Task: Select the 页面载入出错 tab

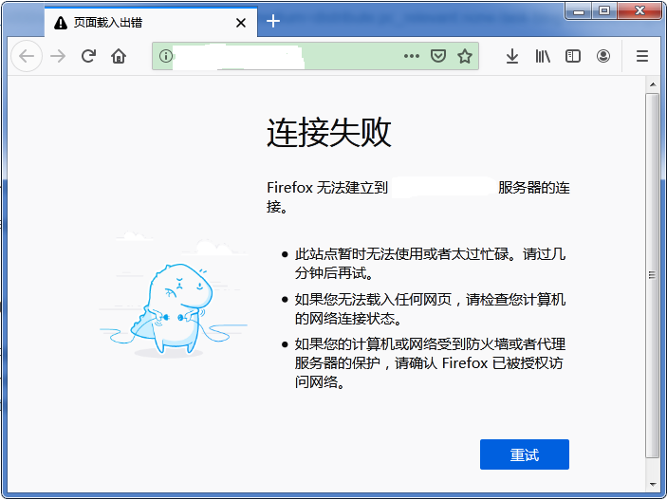Action: click(x=151, y=22)
